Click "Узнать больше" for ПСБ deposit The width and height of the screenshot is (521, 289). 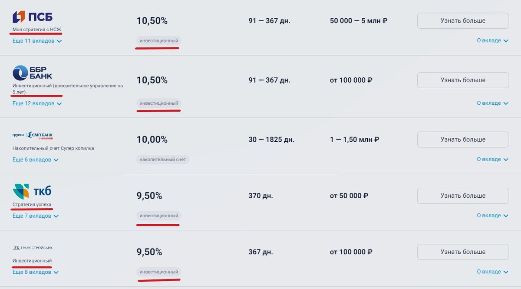click(463, 20)
